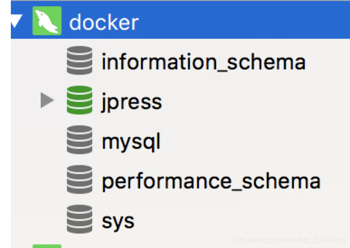Click the sys database icon
This screenshot has height=248, width=350.
(80, 219)
